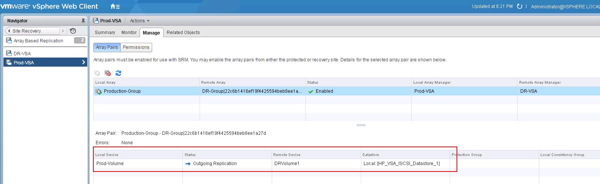This screenshot has width=600, height=184.
Task: Click the DR-Group remote array cell
Action: [x=253, y=91]
